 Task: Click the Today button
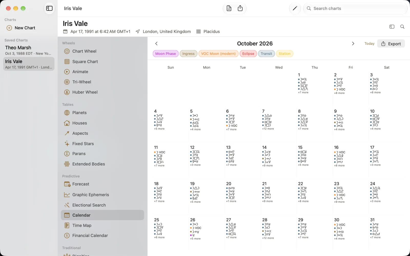[x=369, y=44]
